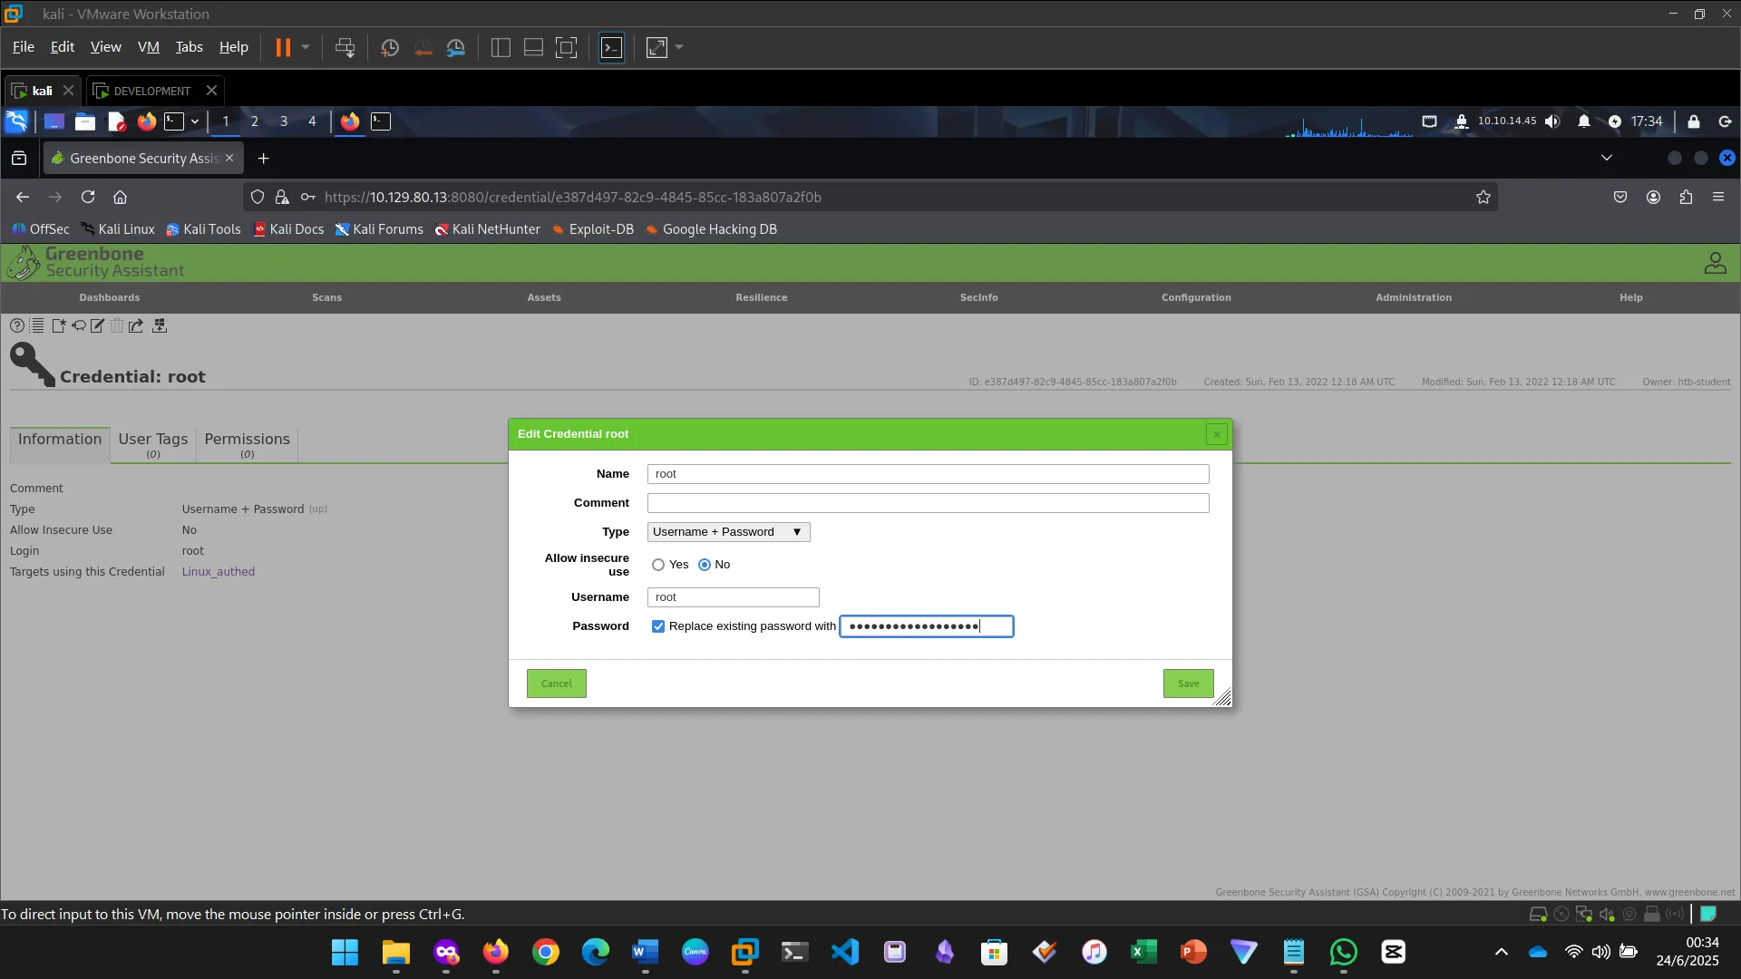Select No for allow insecure use
This screenshot has height=979, width=1741.
point(705,565)
